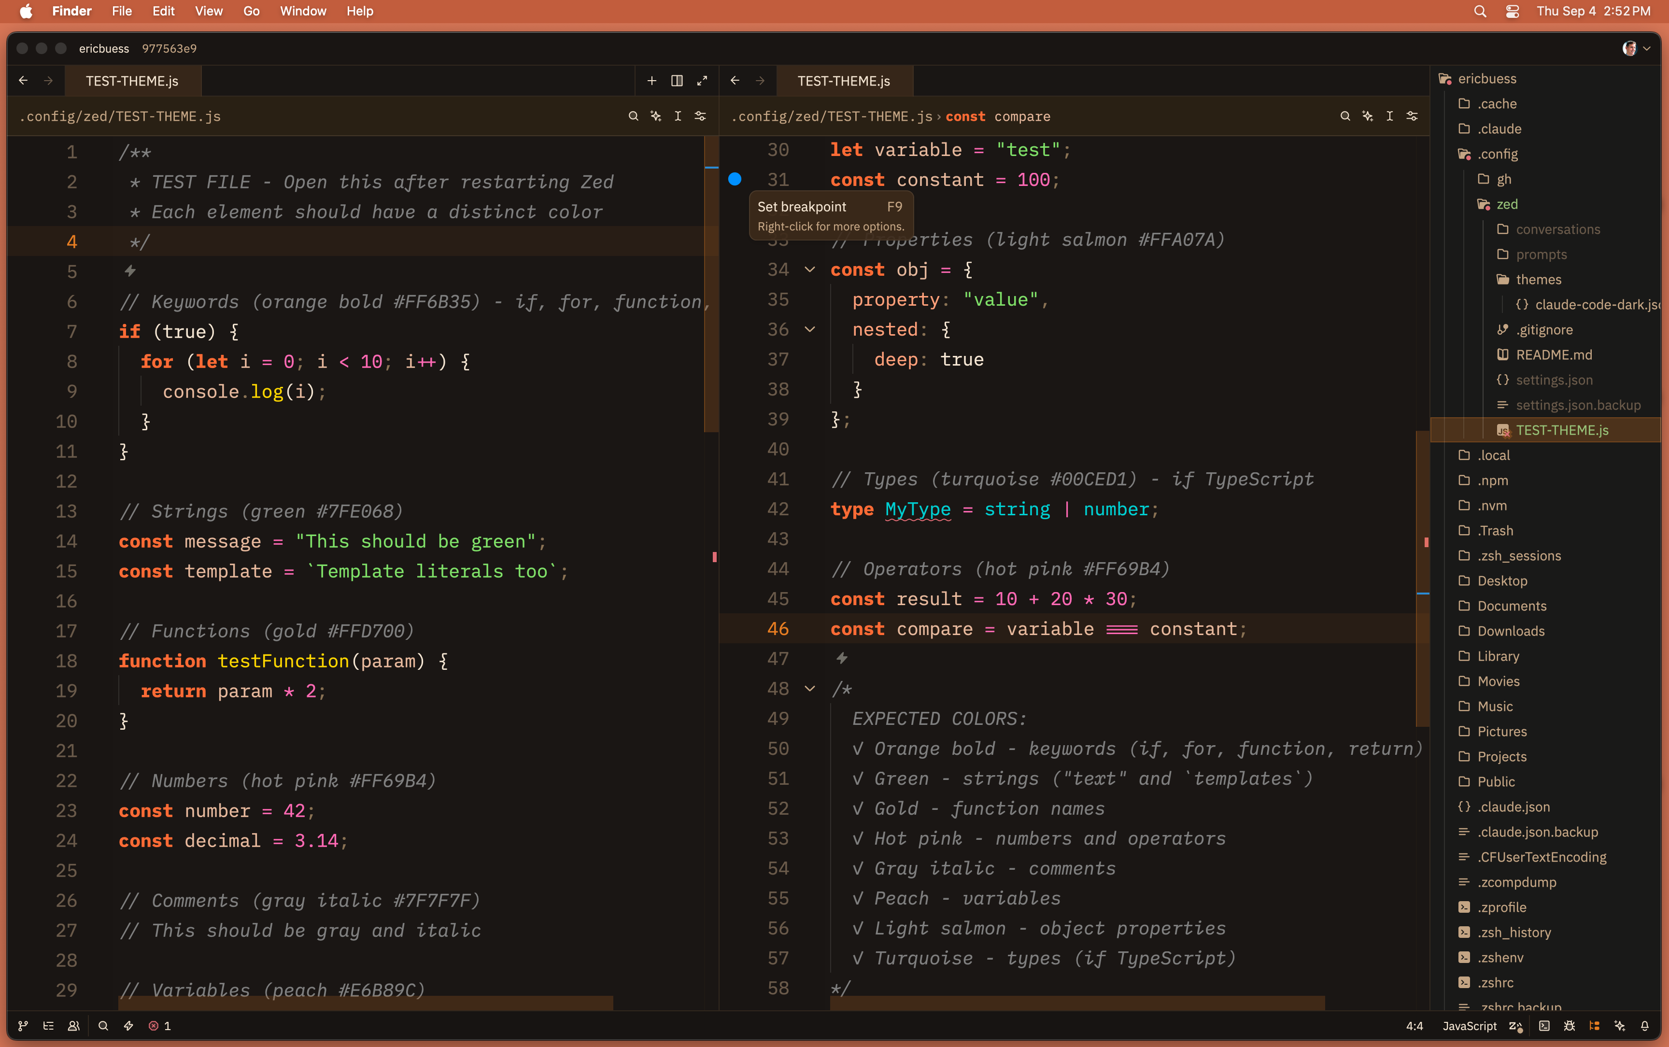1669x1047 pixels.
Task: Click the ericbuess project name in title bar
Action: click(x=104, y=48)
